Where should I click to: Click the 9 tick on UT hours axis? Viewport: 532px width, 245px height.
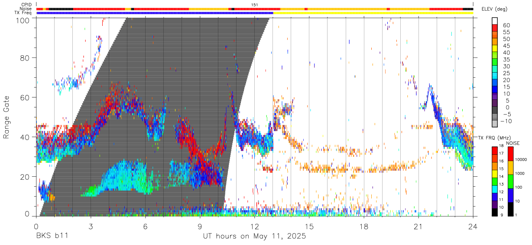coord(200,226)
